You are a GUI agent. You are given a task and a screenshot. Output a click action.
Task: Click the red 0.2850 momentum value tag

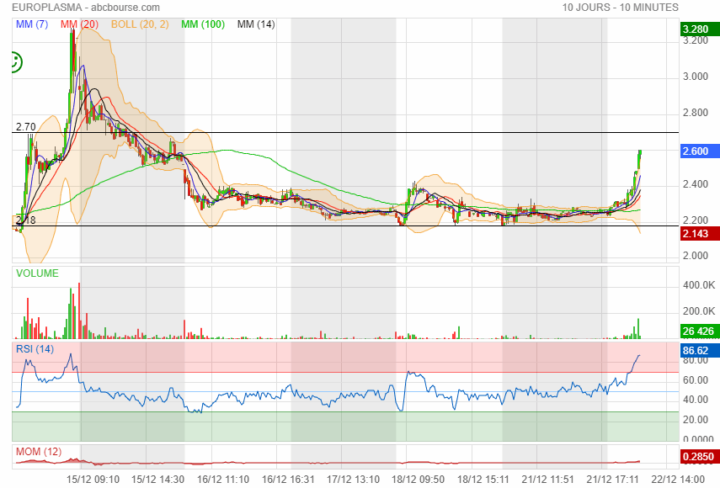700,456
